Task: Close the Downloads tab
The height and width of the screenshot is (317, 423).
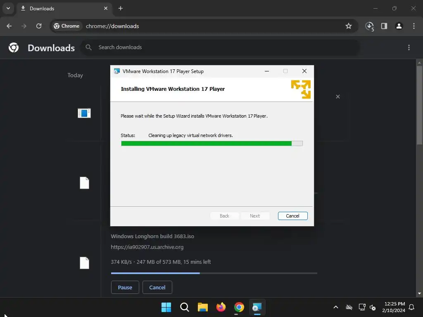Action: click(x=106, y=8)
